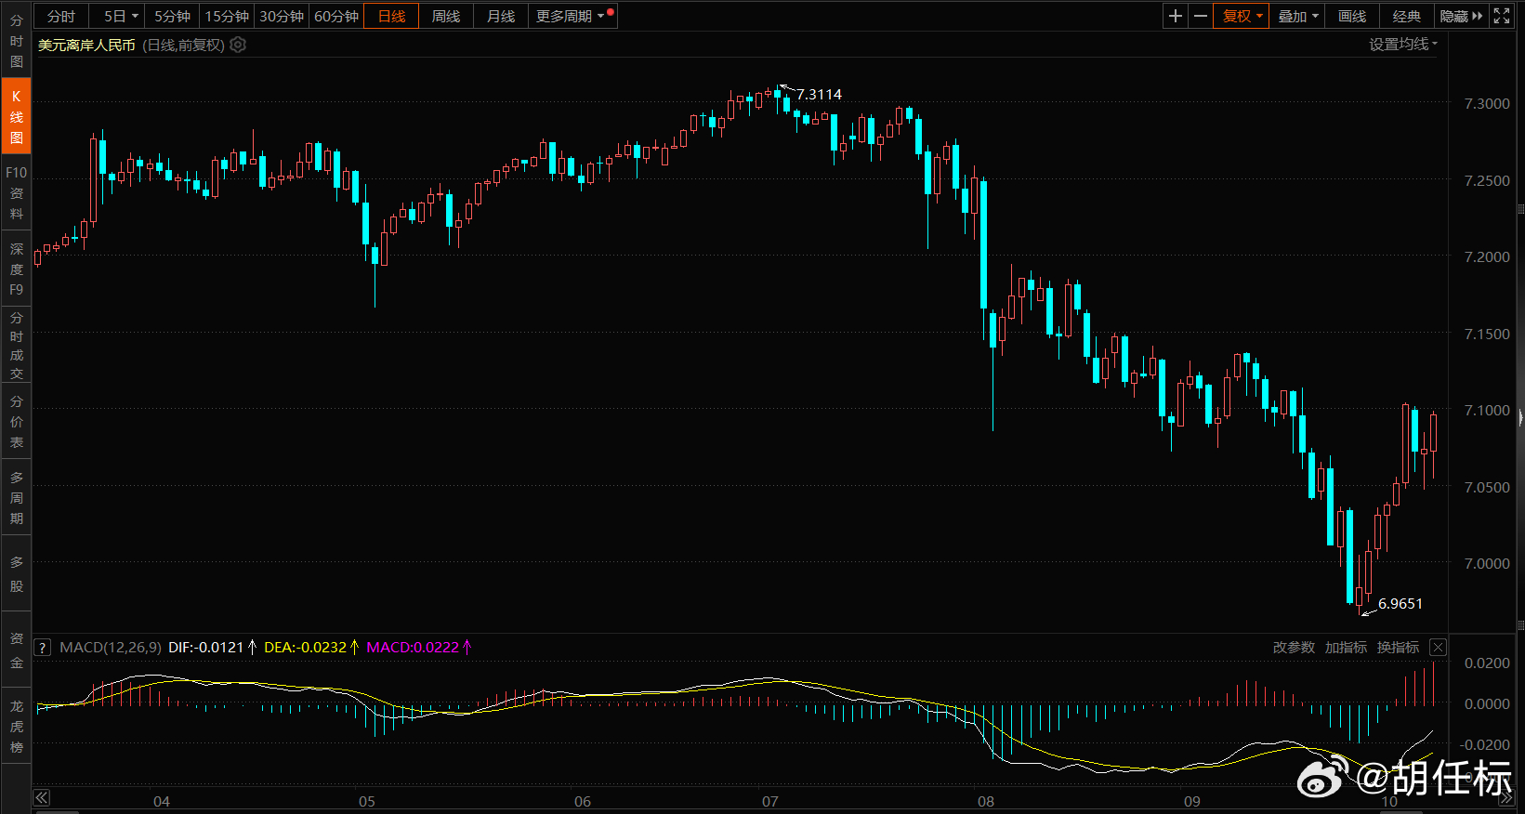The image size is (1525, 814).
Task: Collapse right panel with 隐藏 button
Action: pyautogui.click(x=1461, y=16)
